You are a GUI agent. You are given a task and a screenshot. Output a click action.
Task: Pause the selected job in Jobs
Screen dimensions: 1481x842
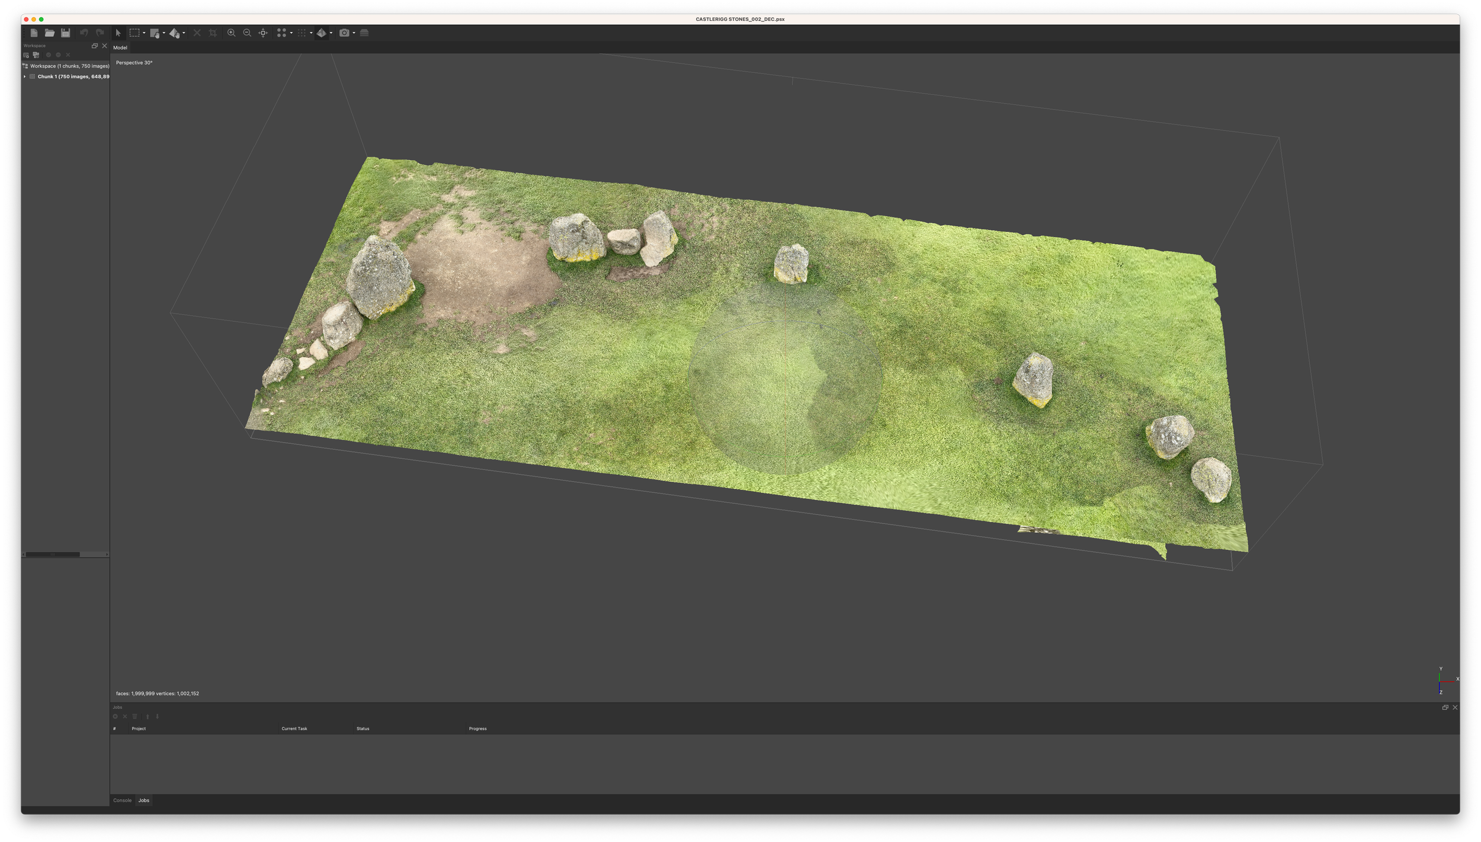(x=116, y=717)
